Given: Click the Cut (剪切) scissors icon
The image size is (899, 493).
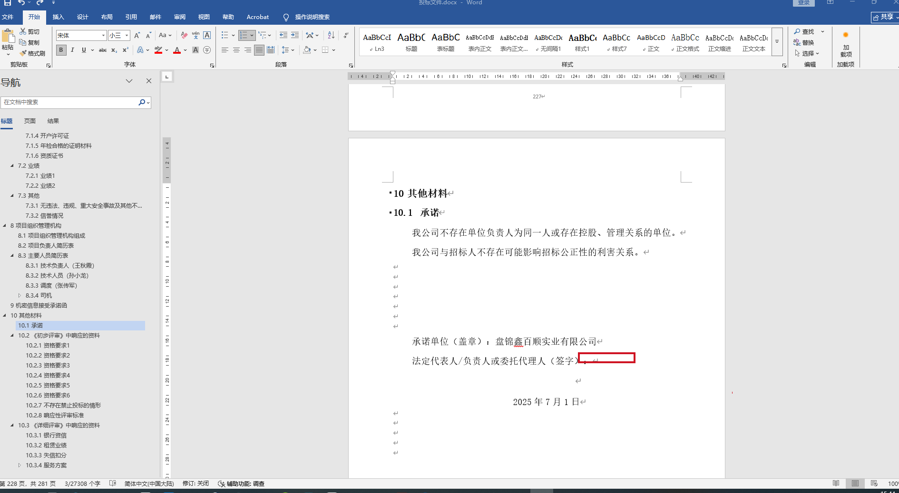Looking at the screenshot, I should coord(23,31).
